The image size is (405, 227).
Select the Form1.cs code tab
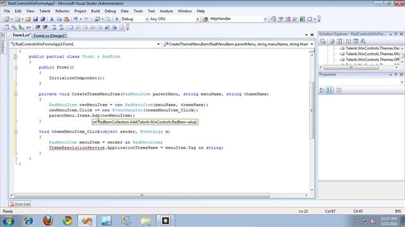[21, 35]
